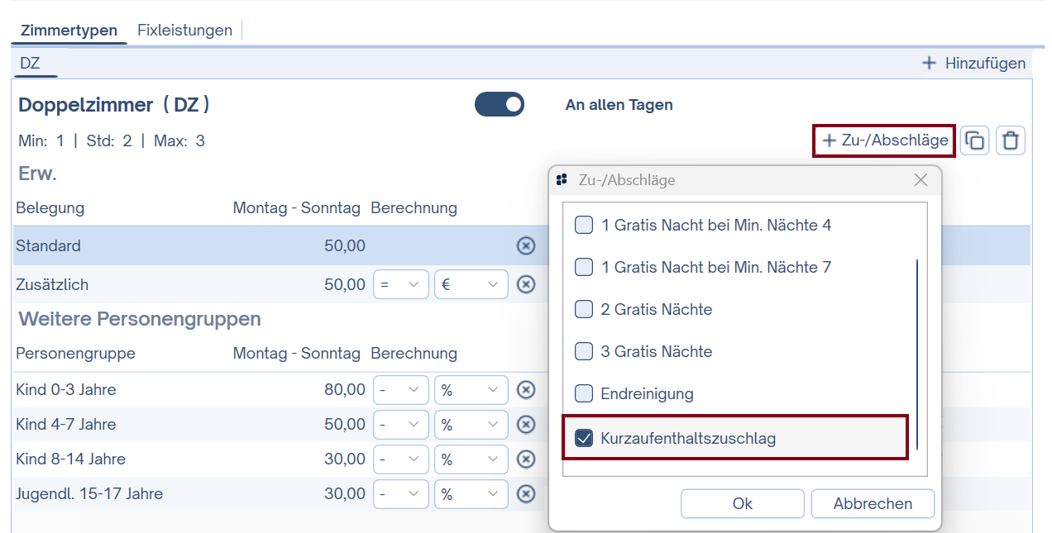Viewport: 1052px width, 533px height.
Task: Click the trash delete icon
Action: coord(1010,140)
